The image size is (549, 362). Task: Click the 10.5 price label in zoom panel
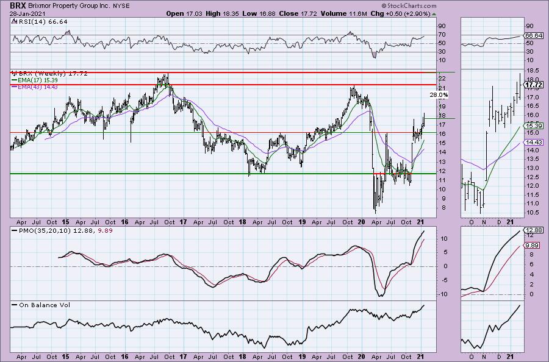(532, 212)
